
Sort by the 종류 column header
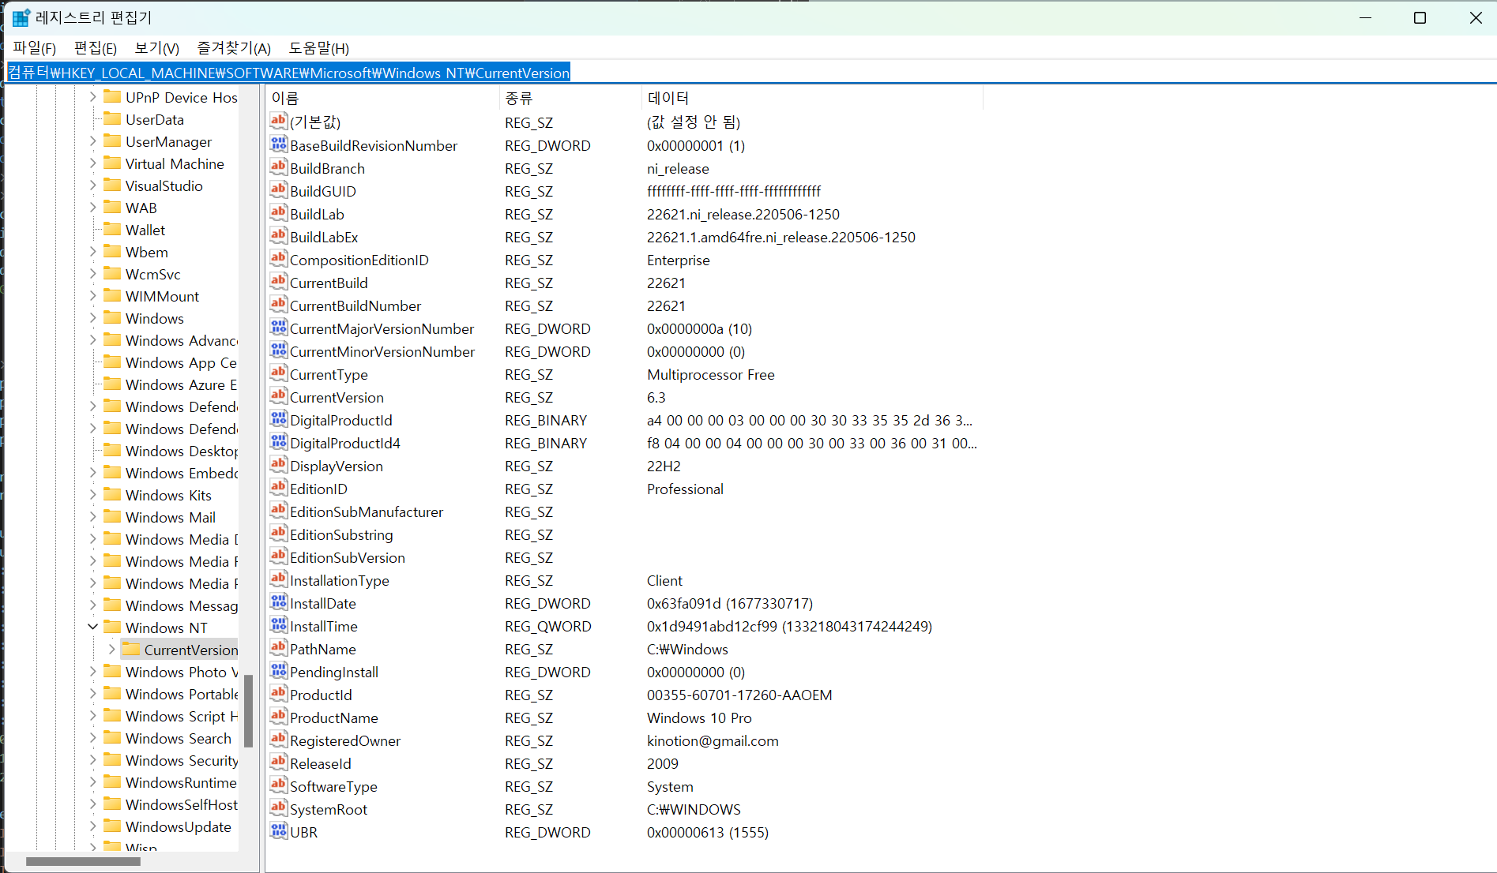pos(570,98)
